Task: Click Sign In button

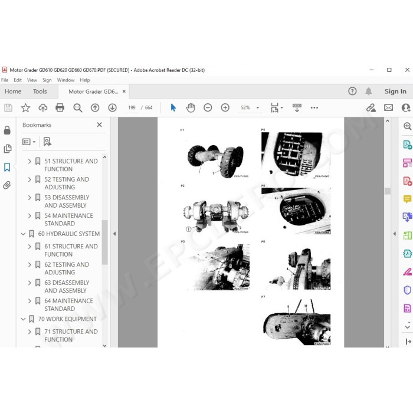Action: [395, 91]
